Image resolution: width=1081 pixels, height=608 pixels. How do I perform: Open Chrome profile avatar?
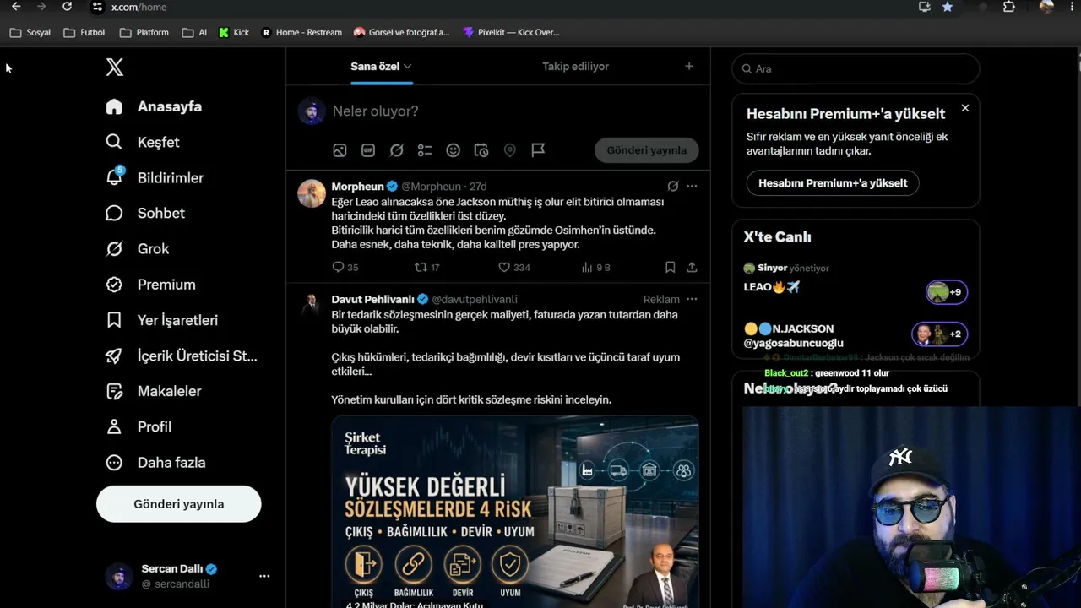pos(1046,7)
